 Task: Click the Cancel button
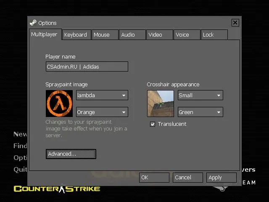click(188, 178)
